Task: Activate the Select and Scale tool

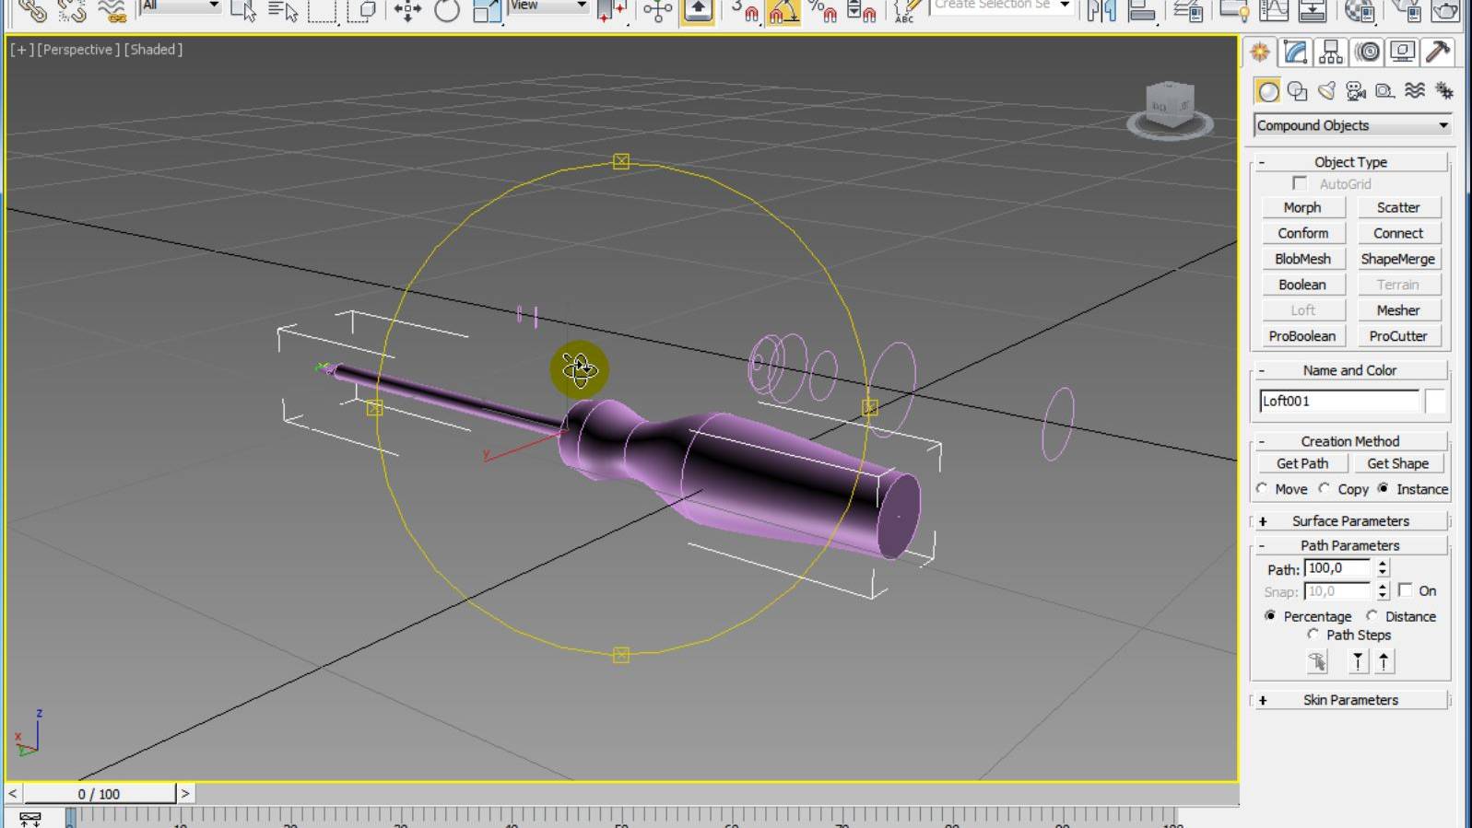Action: 486,10
